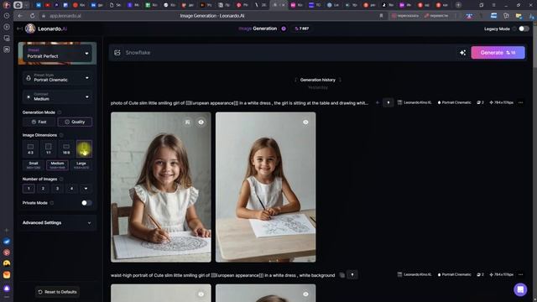Expand Advanced Settings section
Image resolution: width=537 pixels, height=302 pixels.
click(x=57, y=222)
